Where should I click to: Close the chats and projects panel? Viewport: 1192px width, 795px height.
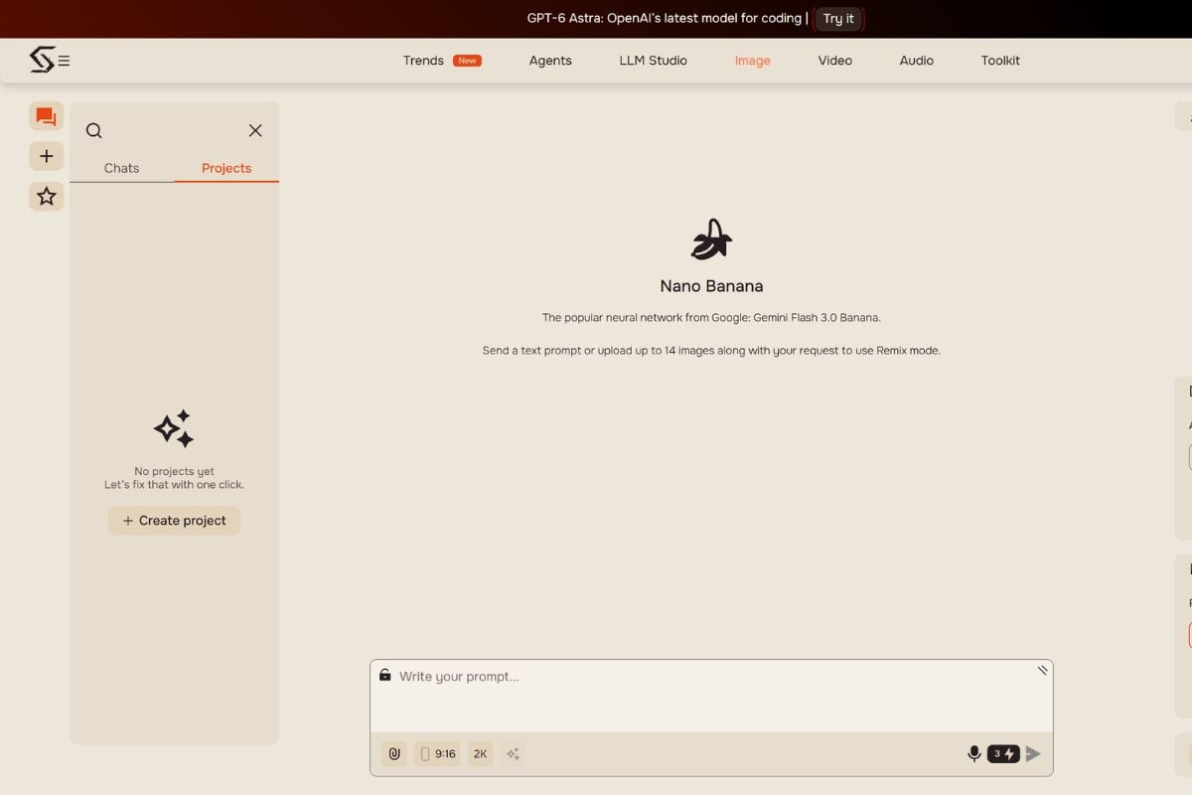[x=255, y=130]
